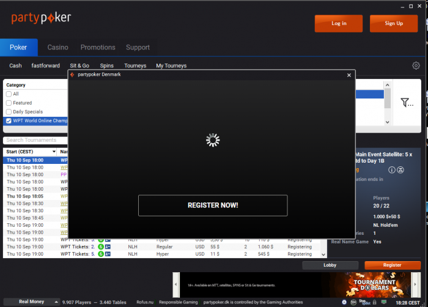Click the Log in button
Image resolution: width=428 pixels, height=307 pixels.
pyautogui.click(x=339, y=23)
